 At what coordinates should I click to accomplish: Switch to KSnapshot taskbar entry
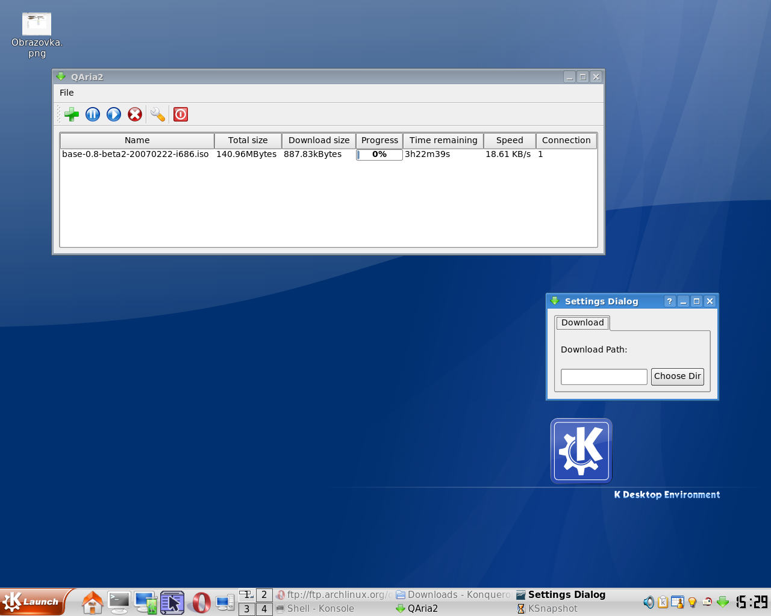coord(574,609)
